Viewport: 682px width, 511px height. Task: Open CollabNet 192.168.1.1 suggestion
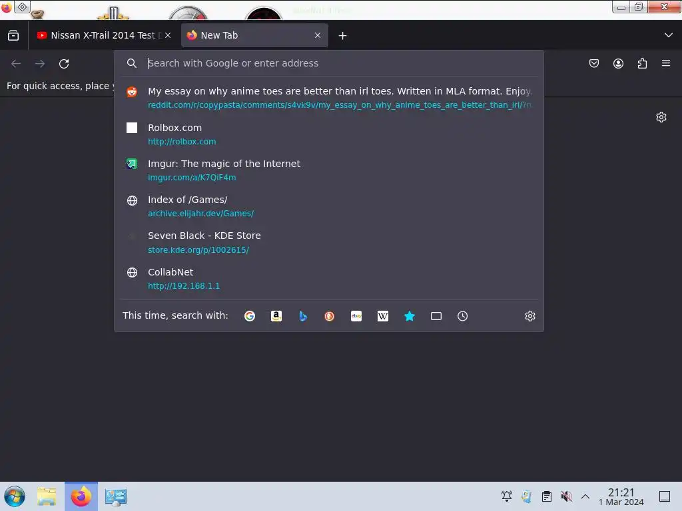pos(329,279)
